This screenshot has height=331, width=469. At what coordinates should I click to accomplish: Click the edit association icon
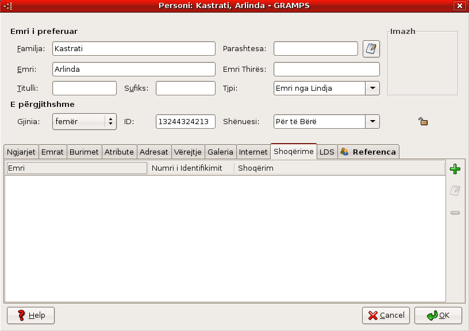coord(455,190)
